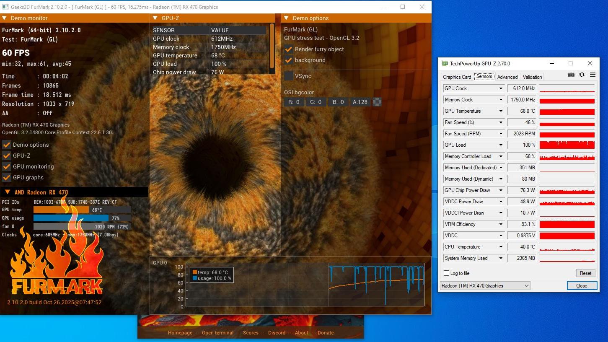The image size is (608, 342).
Task: Open the FurMark Homepage link
Action: (x=180, y=333)
